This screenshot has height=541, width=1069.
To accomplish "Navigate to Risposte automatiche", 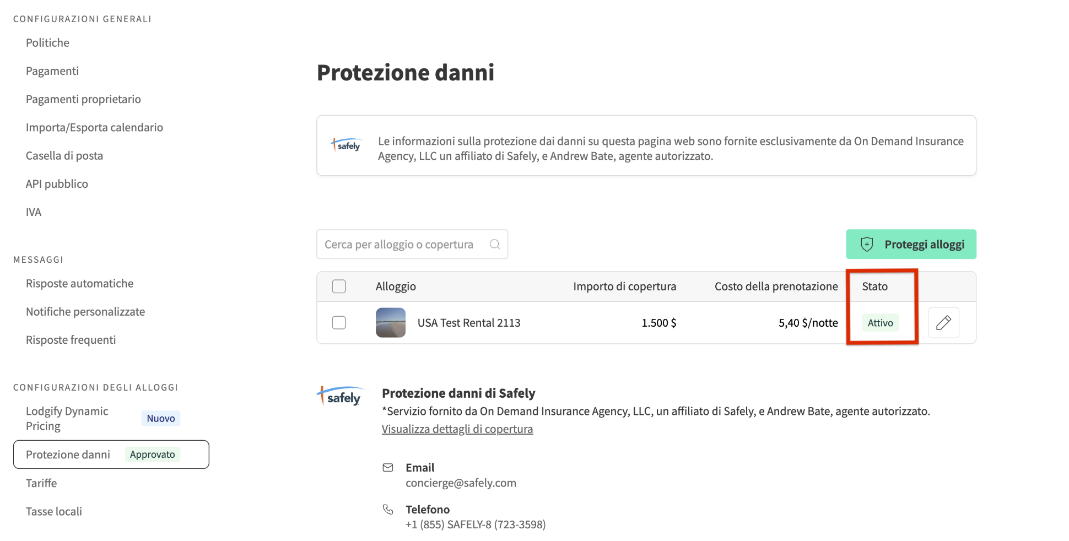I will point(79,283).
